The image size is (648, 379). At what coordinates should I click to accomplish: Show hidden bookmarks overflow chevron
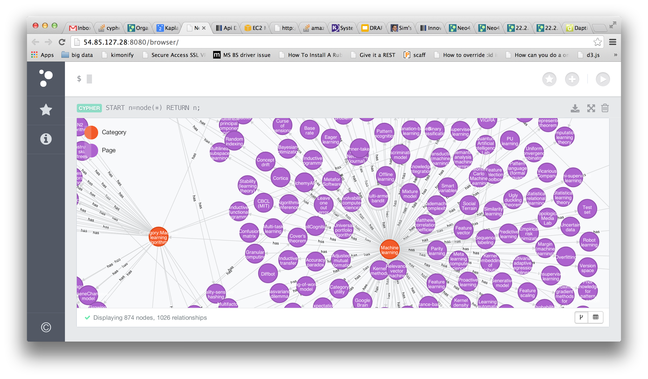[615, 55]
